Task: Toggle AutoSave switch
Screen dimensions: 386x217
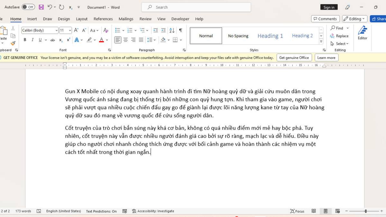Action: click(28, 7)
